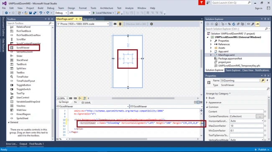Collapse the Common category in Properties
The image size is (272, 152).
coord(207,107)
